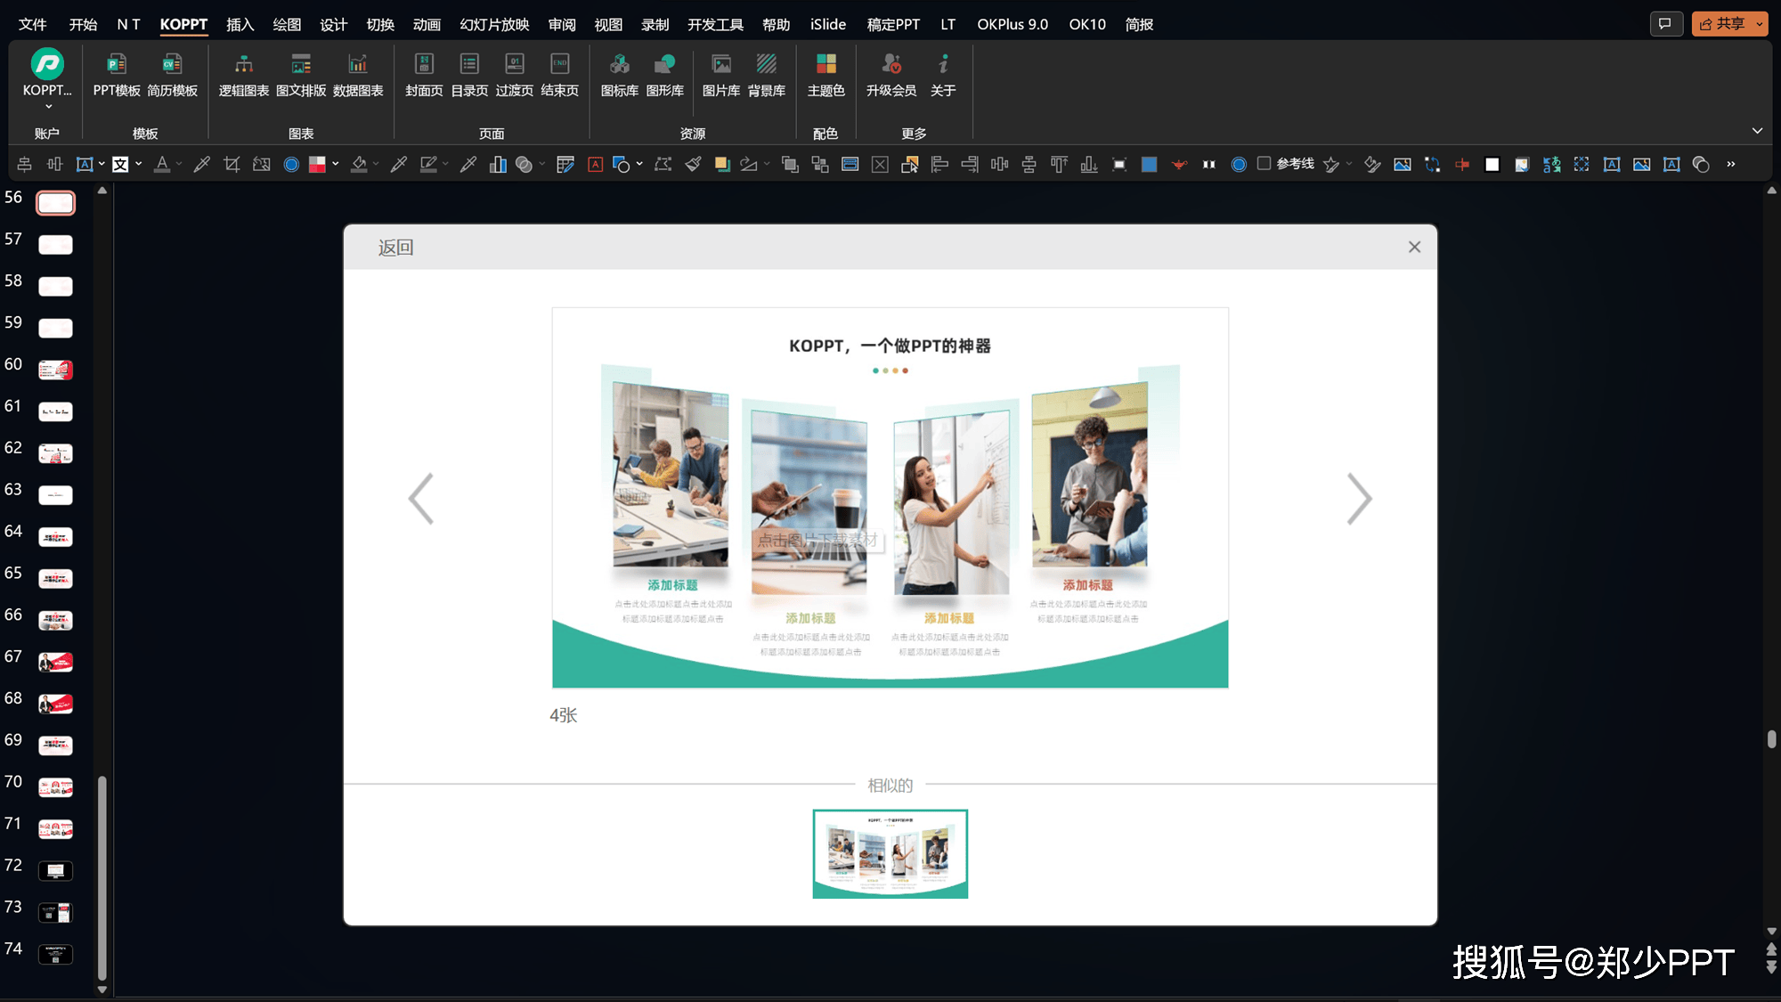Viewport: 1781px width, 1002px height.
Task: Click the blue square color swatch
Action: [x=1149, y=164]
